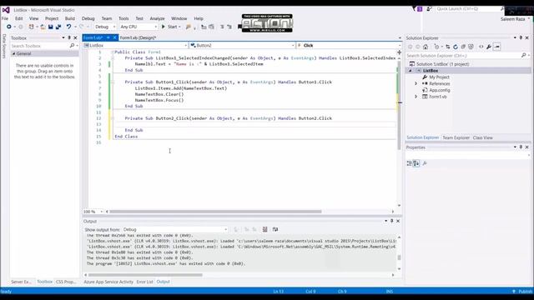Click the Save All toolbar icon
Image resolution: width=534 pixels, height=300 pixels.
[x=58, y=27]
